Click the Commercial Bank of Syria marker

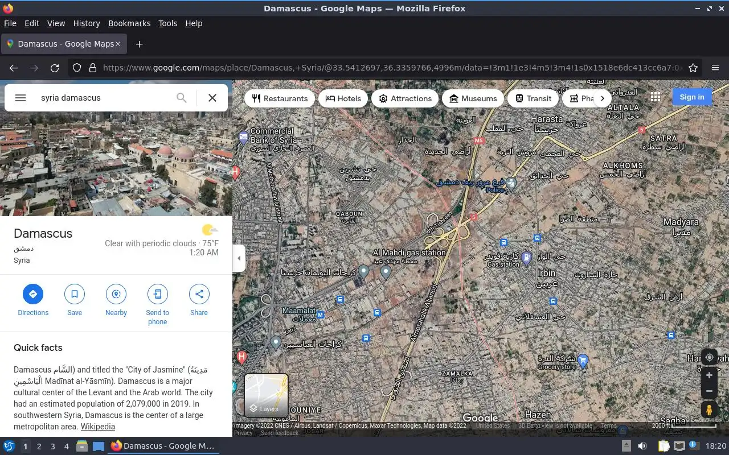[x=244, y=137]
